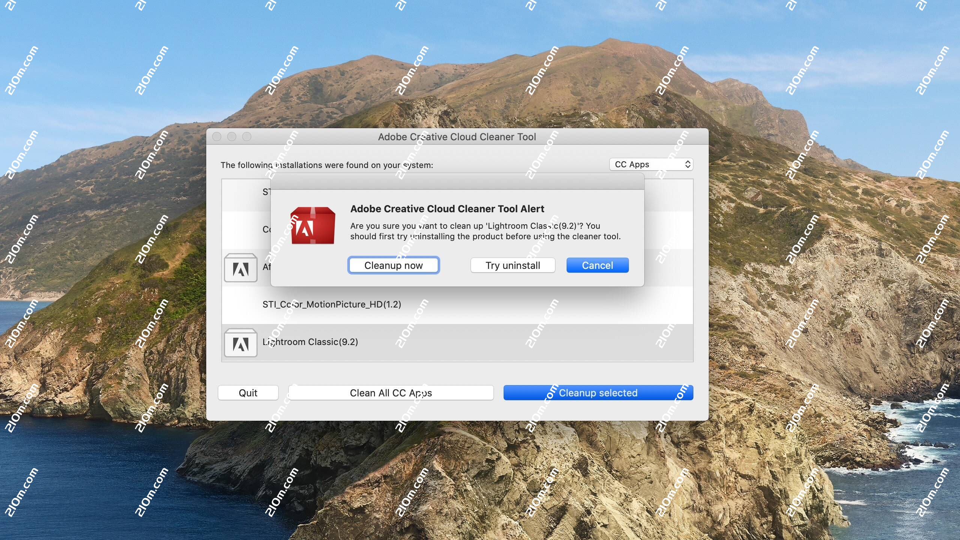Select Lightroom Classic(9.2) row text
The width and height of the screenshot is (960, 540).
click(310, 342)
